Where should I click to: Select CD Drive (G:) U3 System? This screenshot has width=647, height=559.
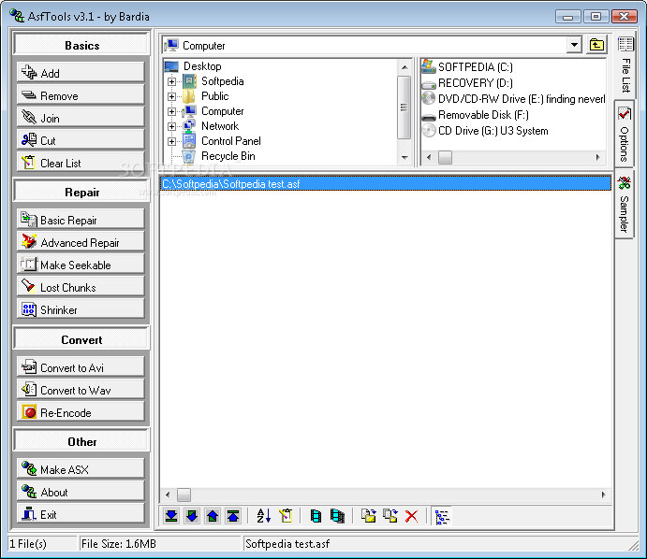click(x=493, y=131)
